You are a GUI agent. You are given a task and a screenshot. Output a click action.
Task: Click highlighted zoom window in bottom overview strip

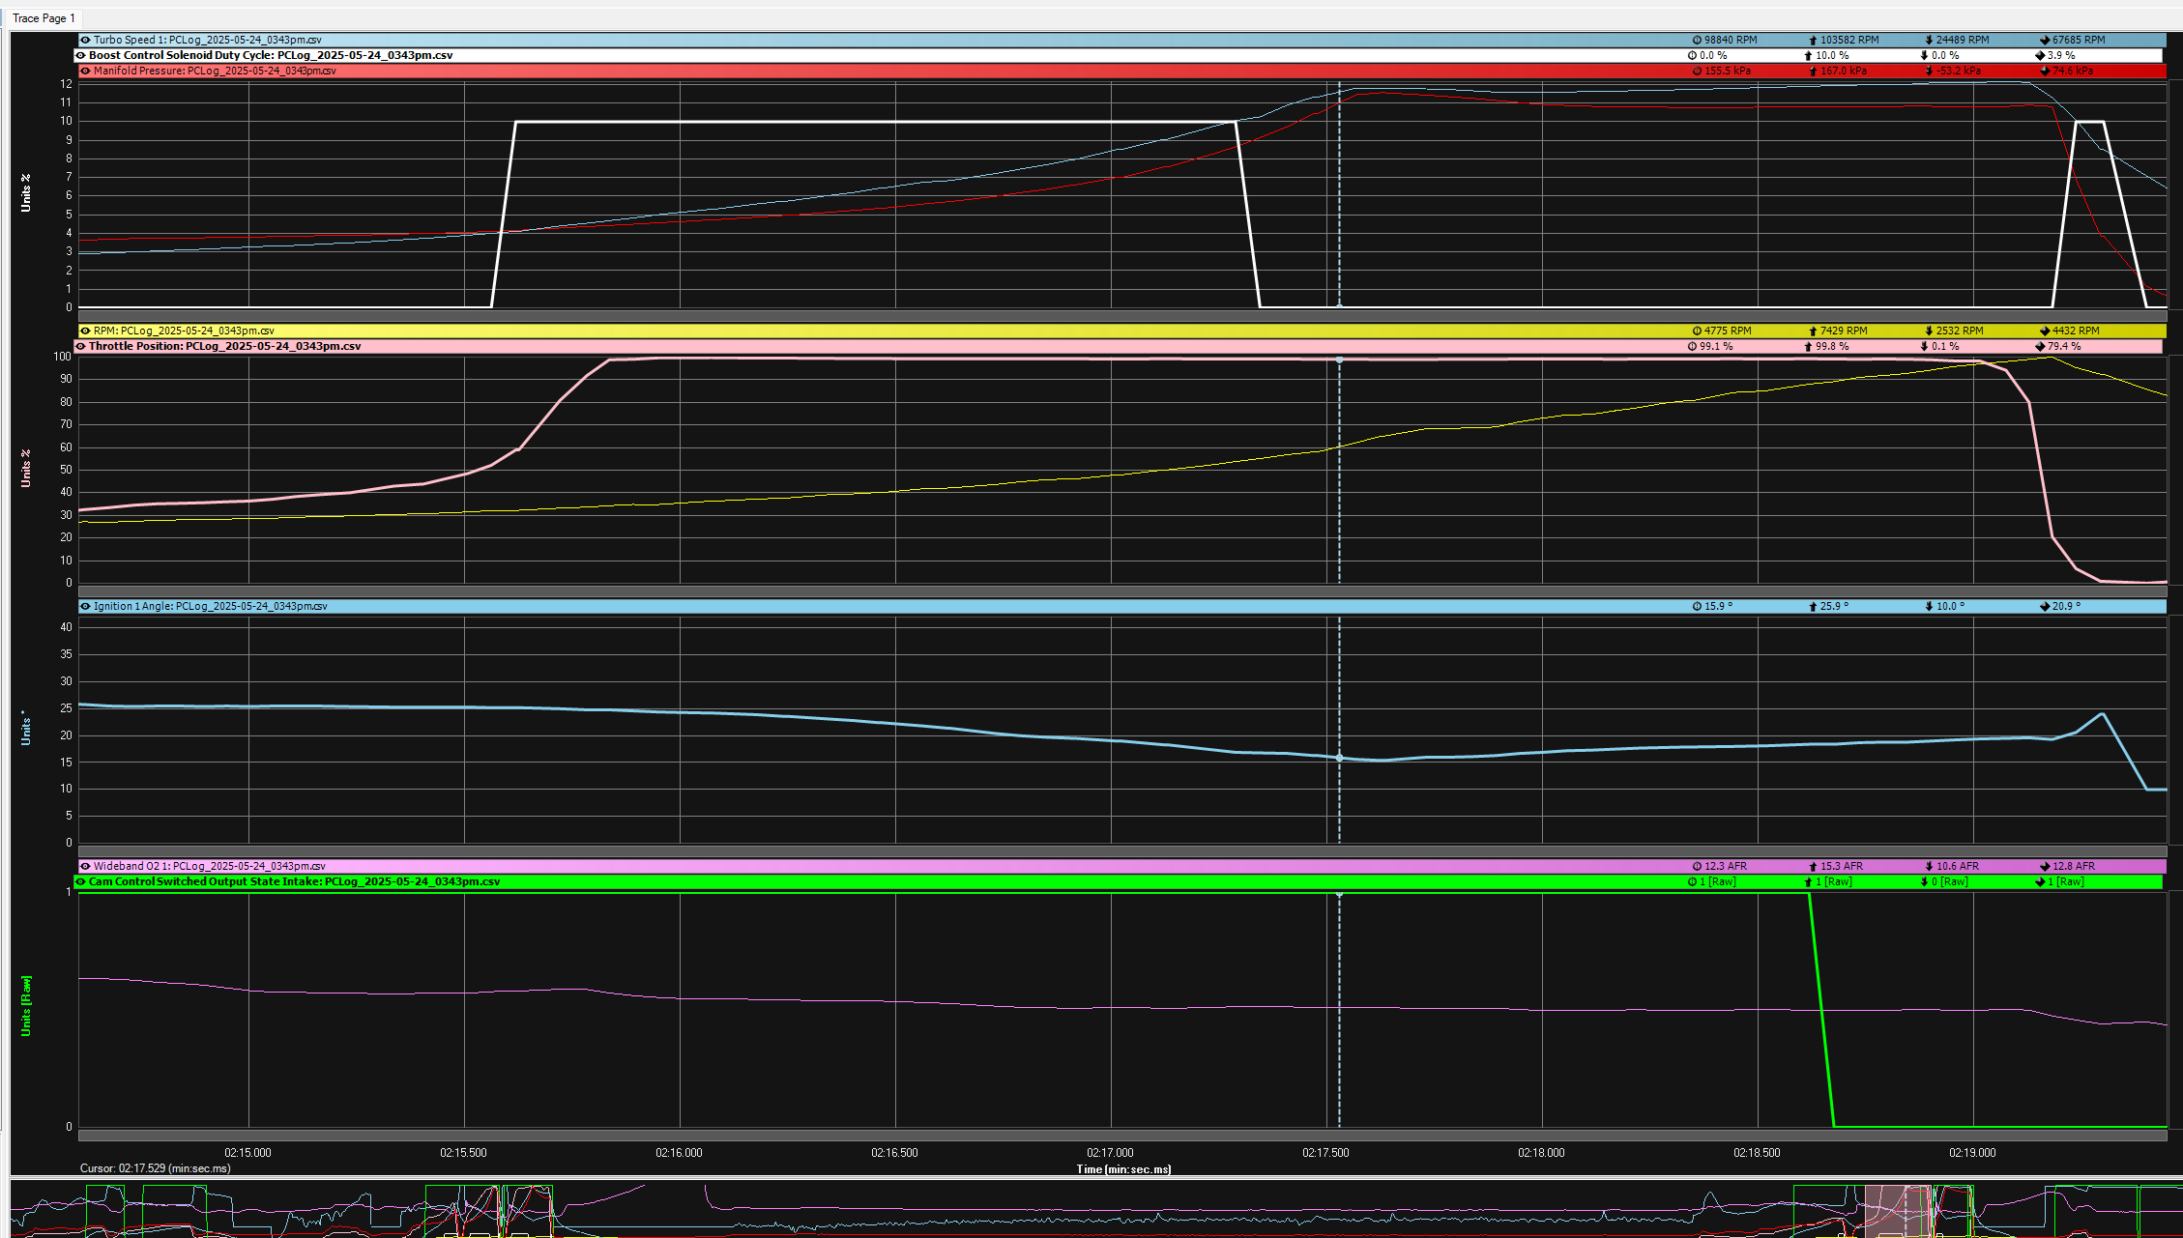click(x=1897, y=1210)
